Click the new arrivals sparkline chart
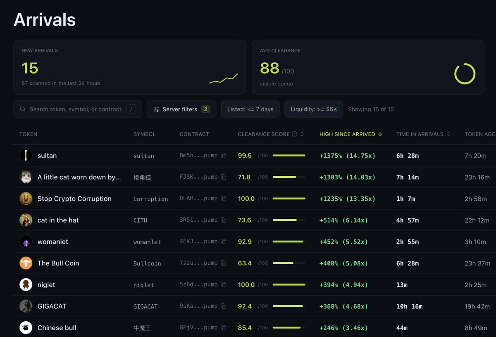The image size is (496, 337). point(224,78)
